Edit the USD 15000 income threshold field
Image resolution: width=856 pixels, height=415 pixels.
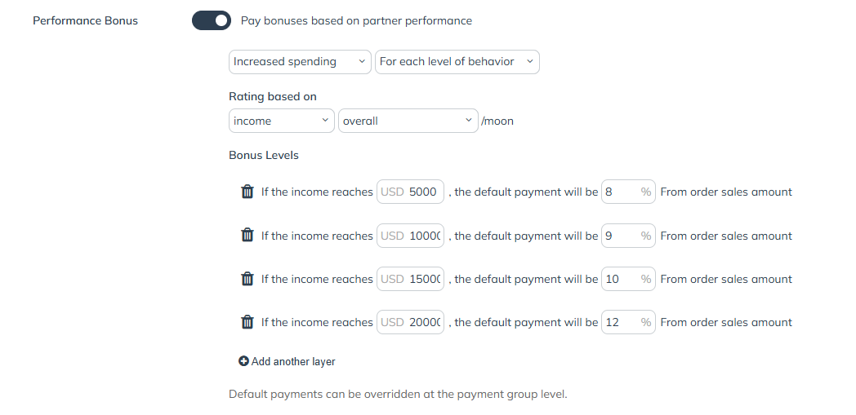[x=411, y=279]
